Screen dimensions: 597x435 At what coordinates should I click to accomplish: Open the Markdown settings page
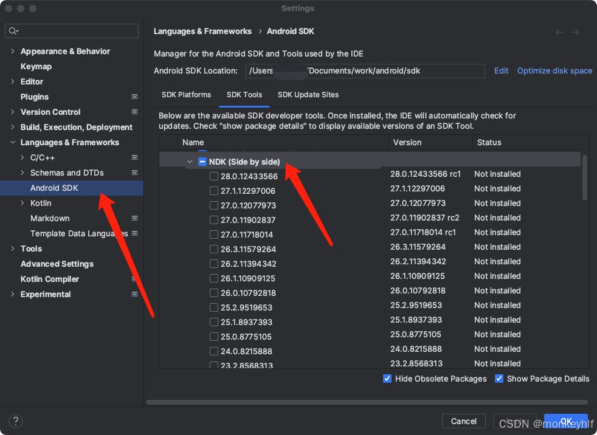tap(50, 218)
